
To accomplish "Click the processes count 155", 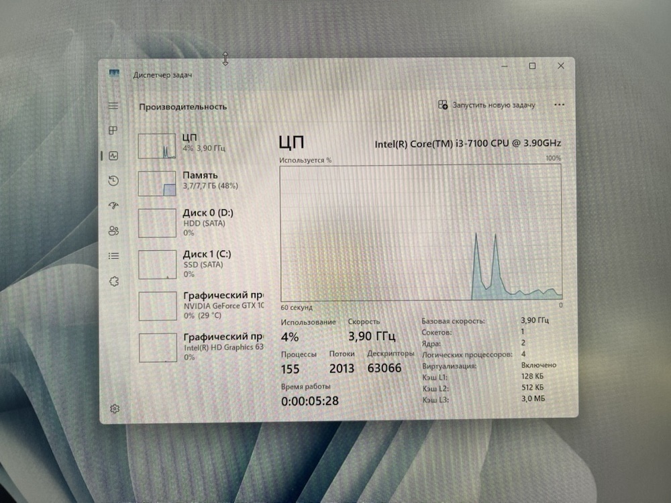I will 290,369.
